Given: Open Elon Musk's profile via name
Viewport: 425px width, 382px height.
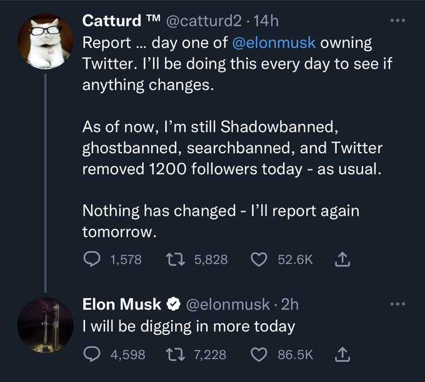Looking at the screenshot, I should coord(122,304).
